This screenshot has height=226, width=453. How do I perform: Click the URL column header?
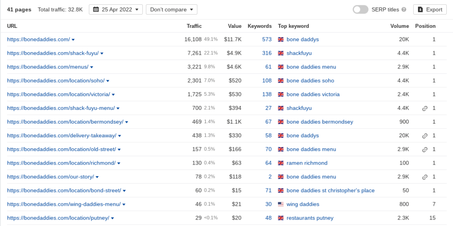coord(12,26)
